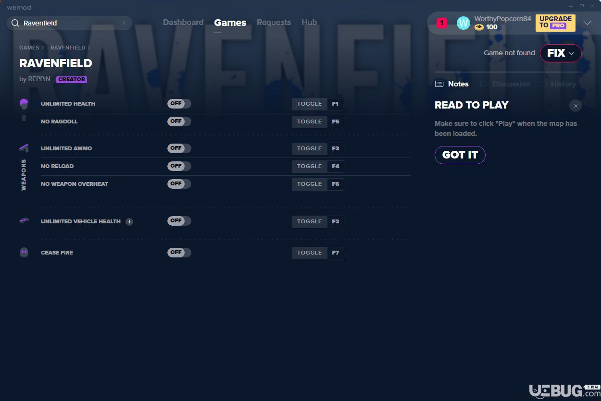Viewport: 601px width, 401px height.
Task: Open the Requests tab
Action: (x=274, y=23)
